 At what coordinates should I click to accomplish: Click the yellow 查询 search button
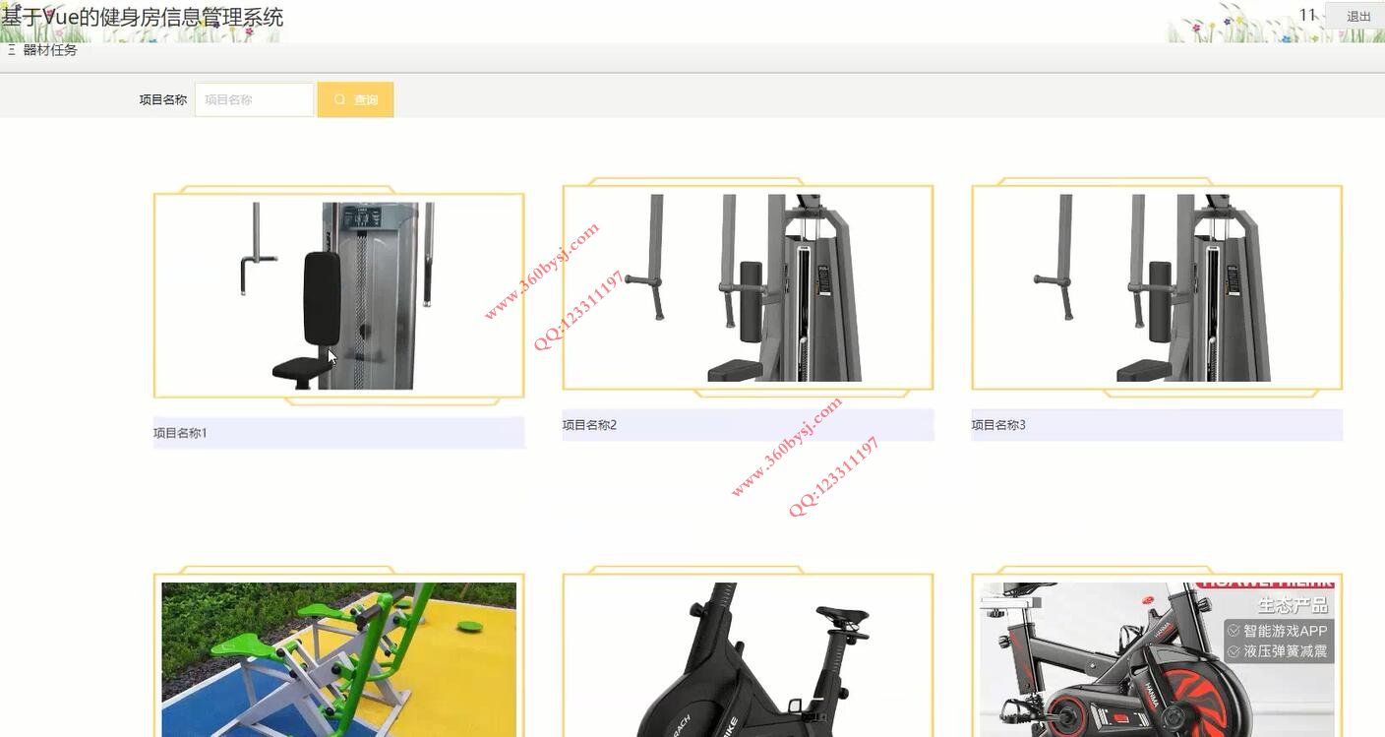click(x=355, y=99)
